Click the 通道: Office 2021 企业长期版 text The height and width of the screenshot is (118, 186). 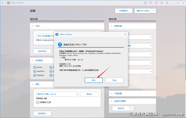click(x=70, y=66)
